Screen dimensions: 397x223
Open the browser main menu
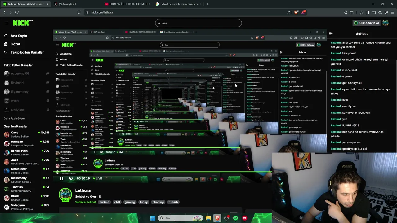point(393,12)
